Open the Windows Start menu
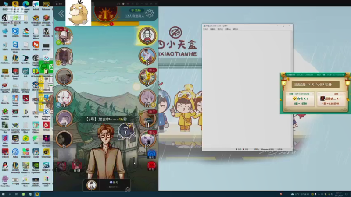The height and width of the screenshot is (197, 351). (x=3, y=194)
